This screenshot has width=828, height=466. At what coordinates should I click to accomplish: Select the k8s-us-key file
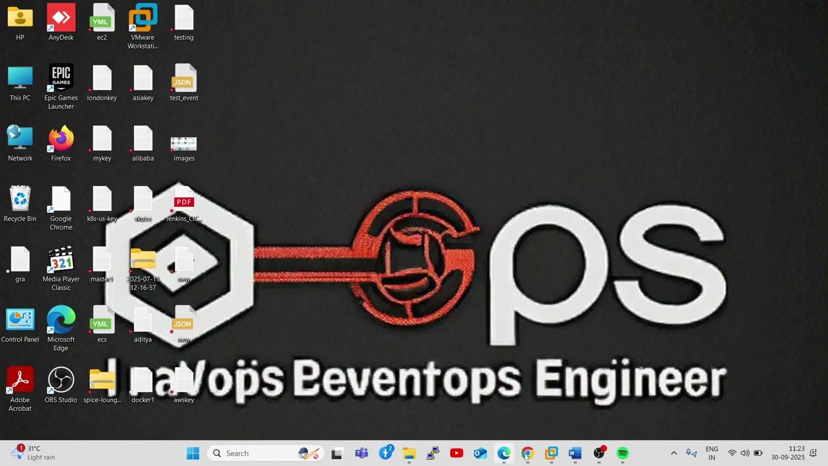(x=102, y=204)
